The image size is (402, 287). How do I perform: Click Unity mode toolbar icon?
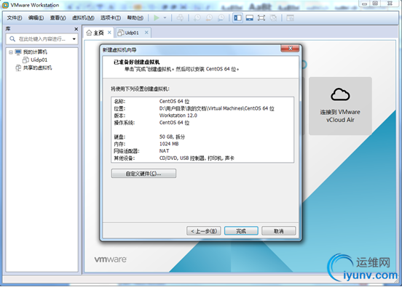point(273,17)
